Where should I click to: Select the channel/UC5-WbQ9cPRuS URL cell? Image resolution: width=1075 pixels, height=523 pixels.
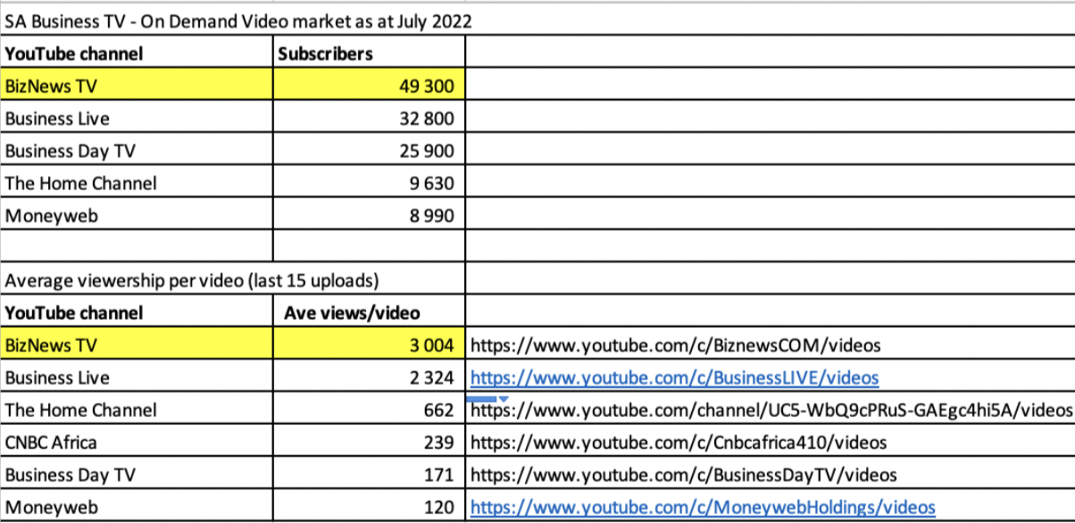coord(770,410)
